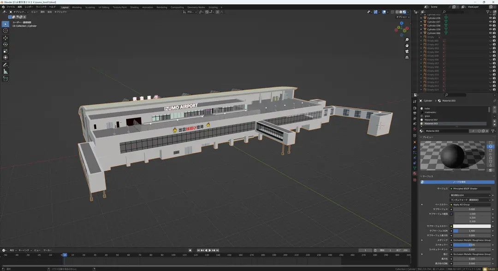This screenshot has width=498, height=271.
Task: Switch to the Modeling workspace tab
Action: [x=77, y=7]
